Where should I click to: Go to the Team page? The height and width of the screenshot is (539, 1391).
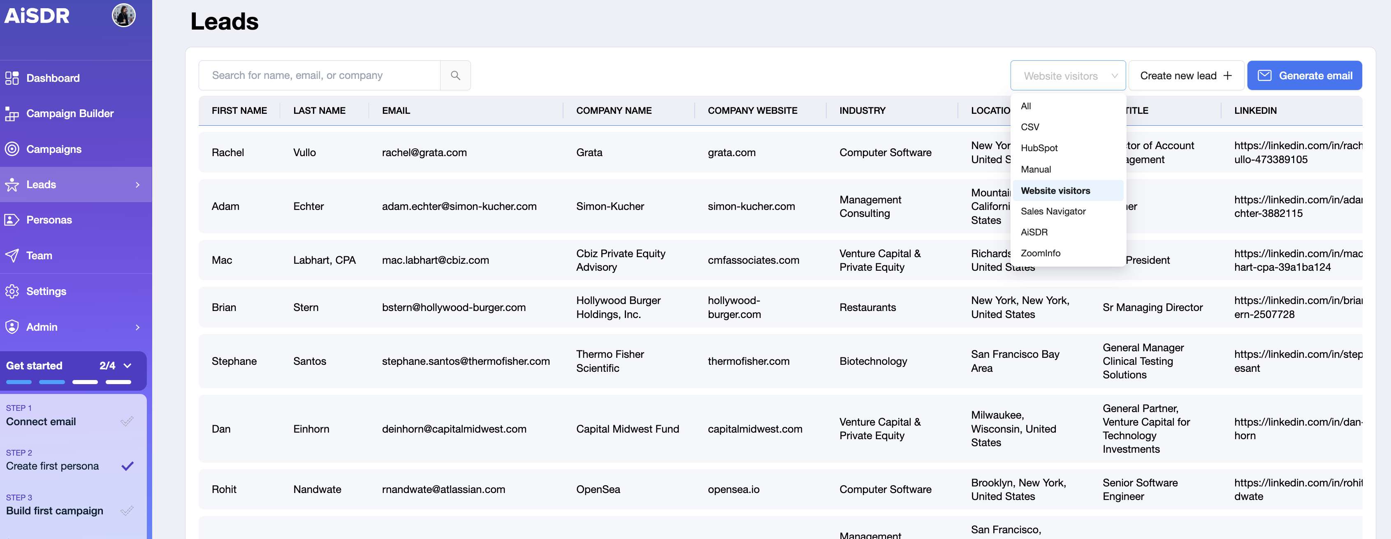coord(76,256)
